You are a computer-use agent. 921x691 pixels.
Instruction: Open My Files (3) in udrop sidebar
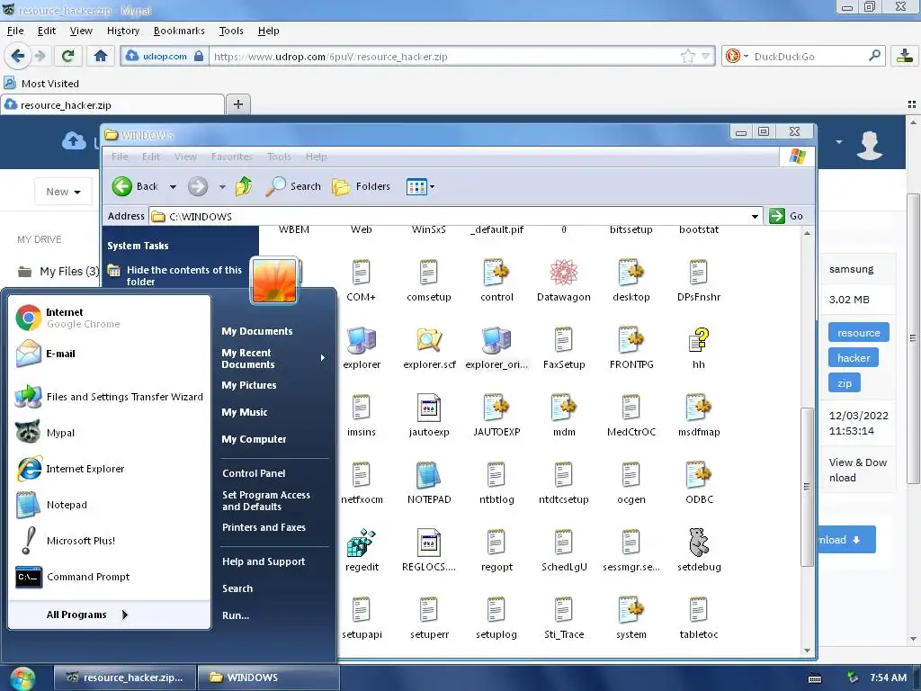[58, 271]
